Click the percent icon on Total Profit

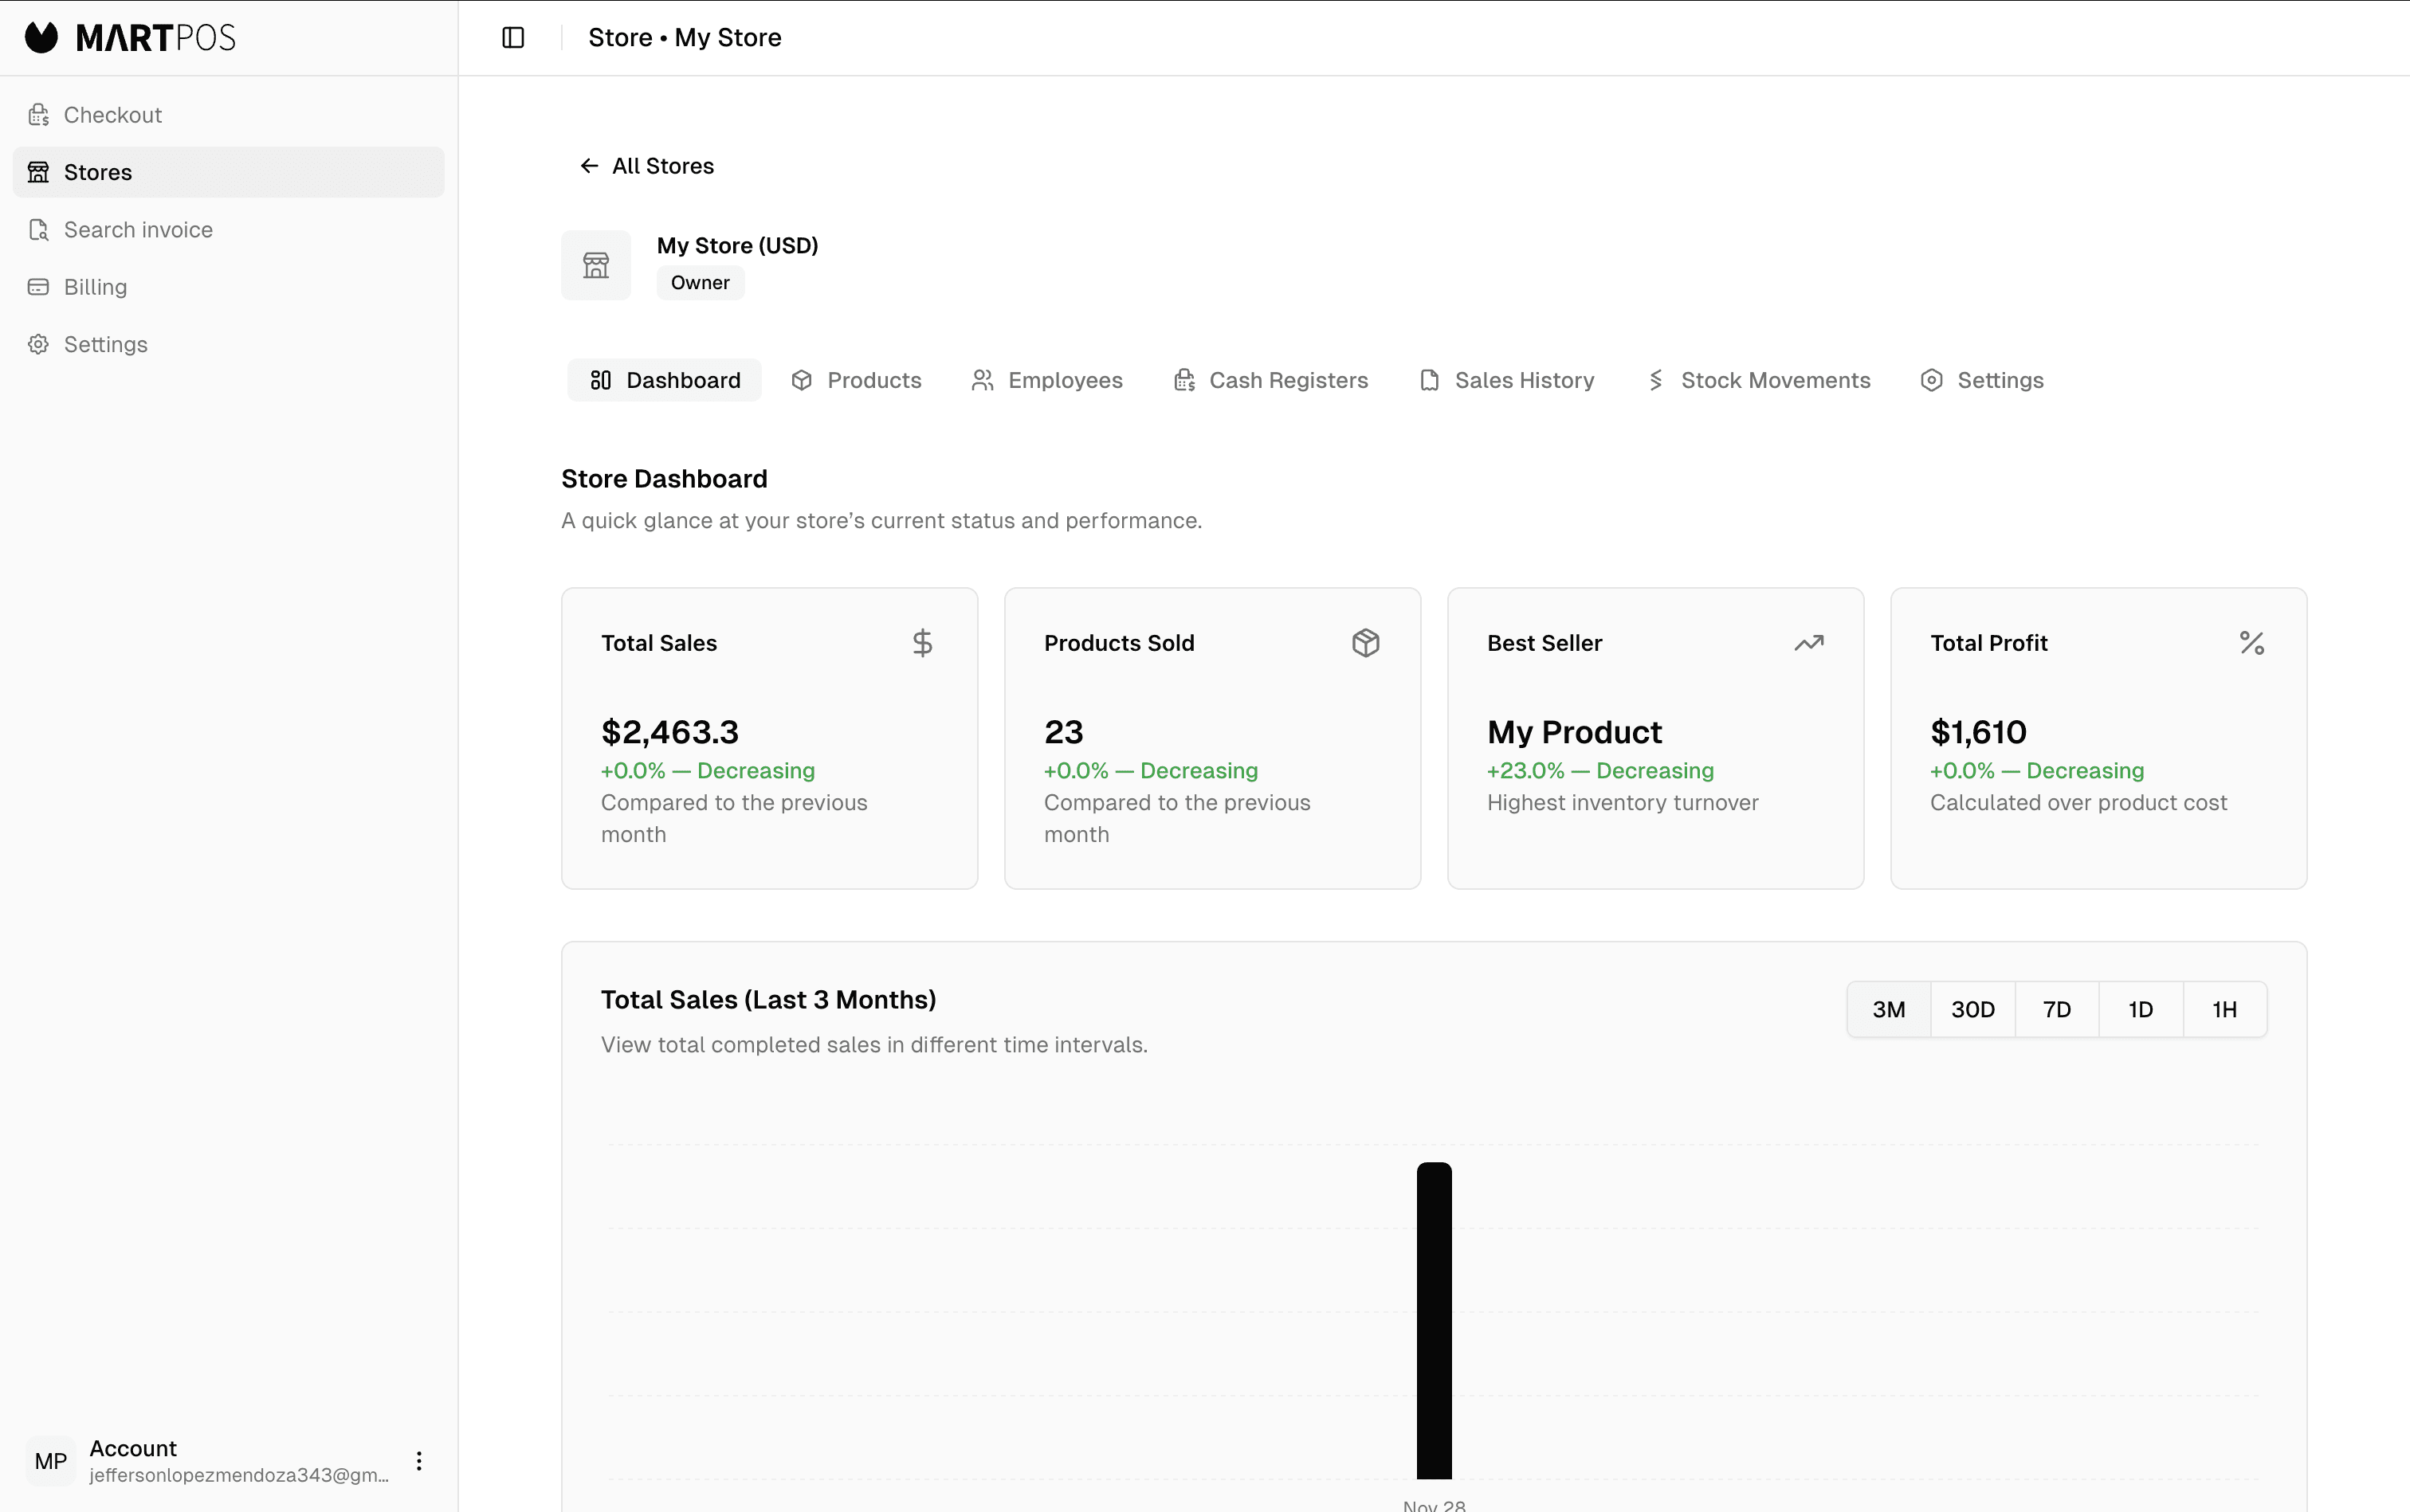pos(2251,643)
